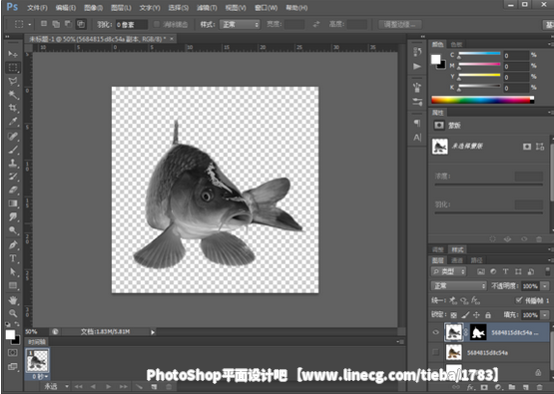This screenshot has height=394, width=554.
Task: Select the Horizontal Type tool
Action: click(x=13, y=258)
